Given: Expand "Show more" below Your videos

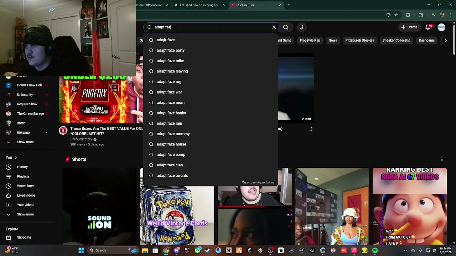Looking at the screenshot, I should coord(27,214).
